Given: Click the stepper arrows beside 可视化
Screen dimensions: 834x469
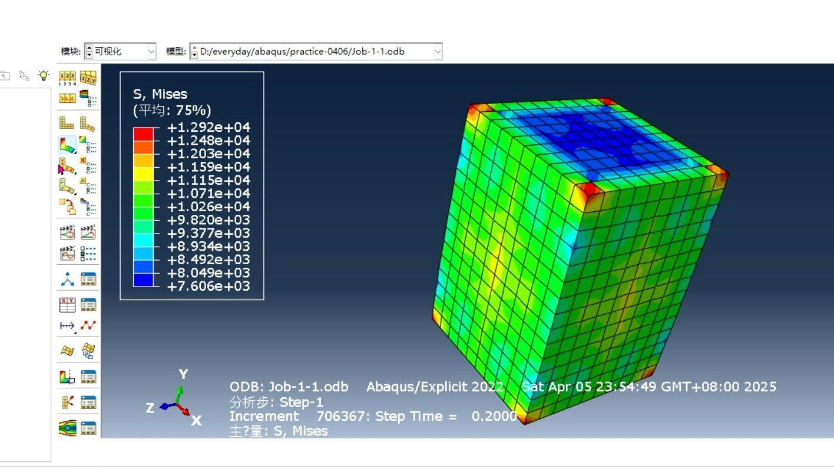Looking at the screenshot, I should pyautogui.click(x=89, y=52).
